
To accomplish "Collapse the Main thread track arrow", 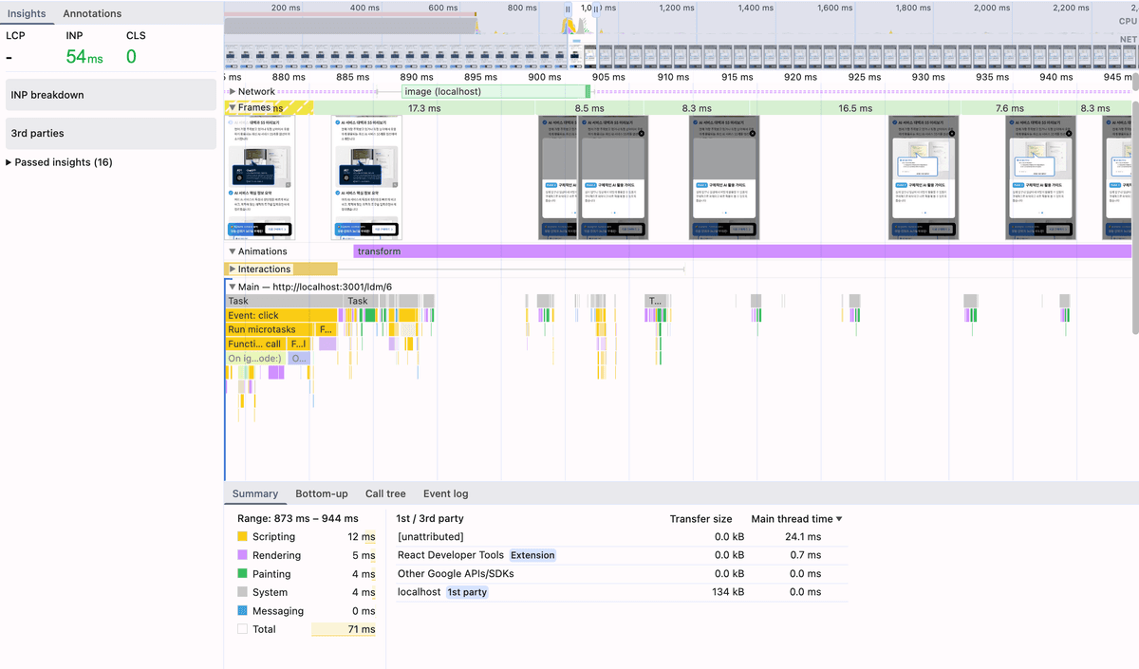I will tap(232, 287).
